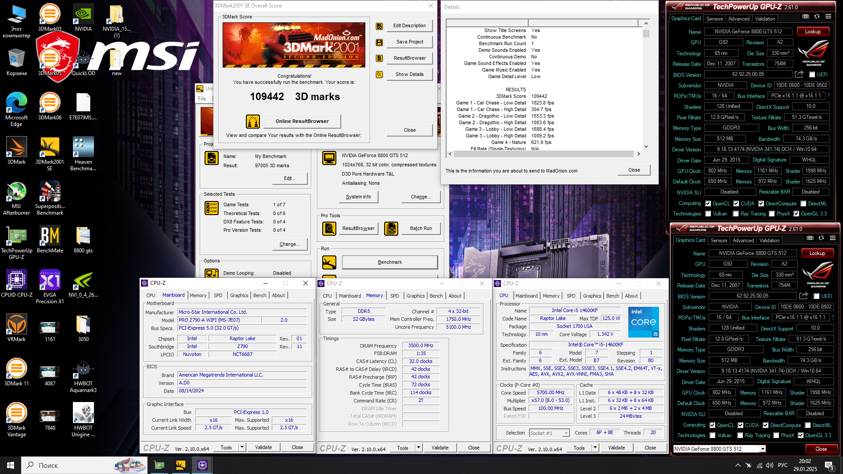Open TechPowerUp GPU-Z desktop icon

pos(16,243)
